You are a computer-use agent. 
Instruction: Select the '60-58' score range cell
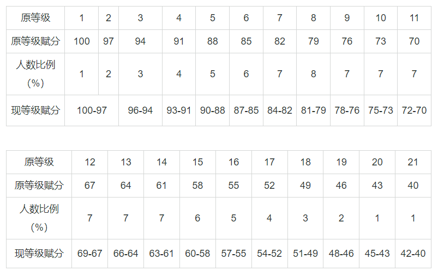(197, 254)
